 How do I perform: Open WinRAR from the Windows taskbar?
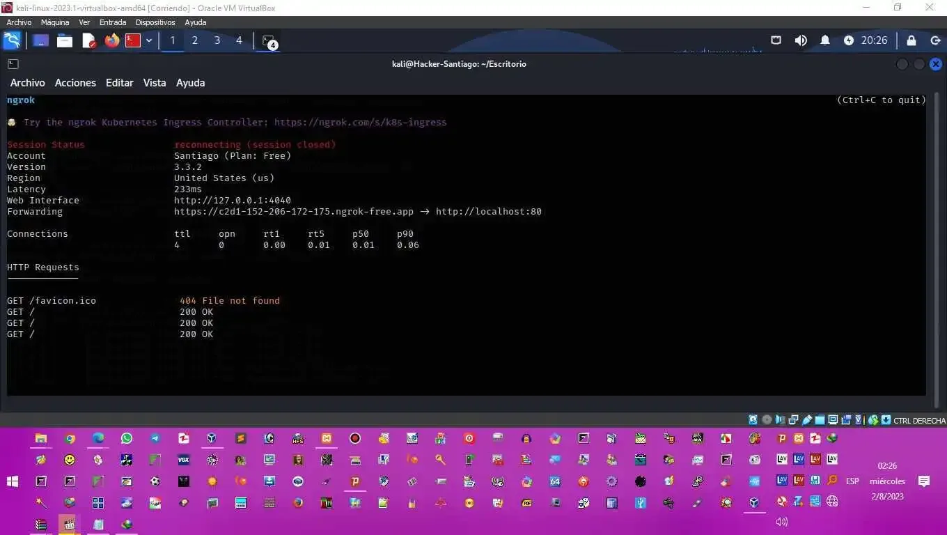[x=41, y=525]
